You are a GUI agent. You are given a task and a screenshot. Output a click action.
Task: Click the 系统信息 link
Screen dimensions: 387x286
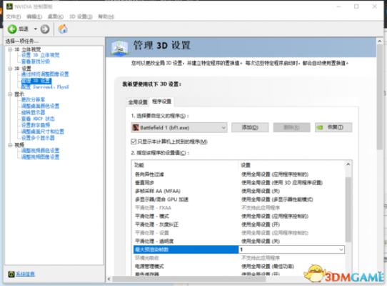[25, 274]
